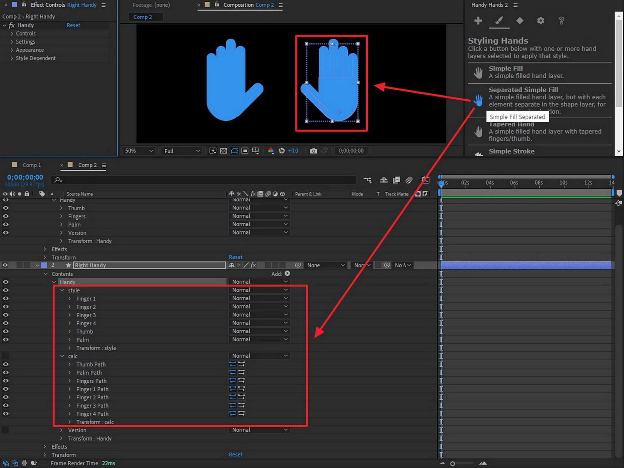Collapse the calc group in timeline
The width and height of the screenshot is (624, 468).
coord(62,356)
